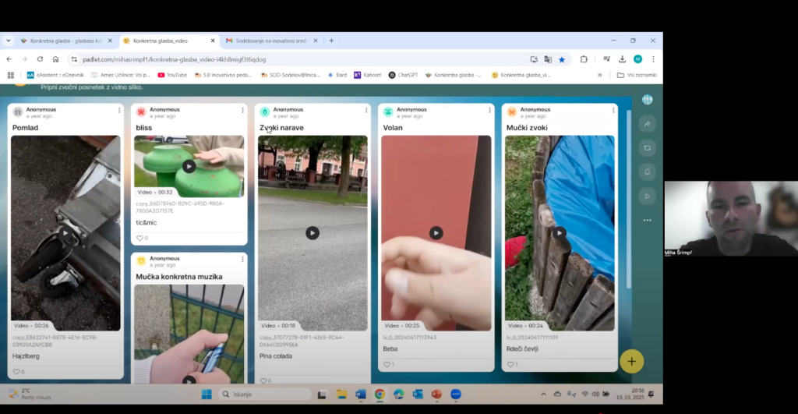Like the Rdeči čevlji post
The image size is (798, 414).
[x=510, y=364]
